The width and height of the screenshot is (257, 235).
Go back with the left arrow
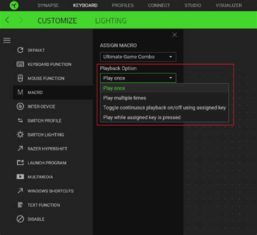(7, 20)
